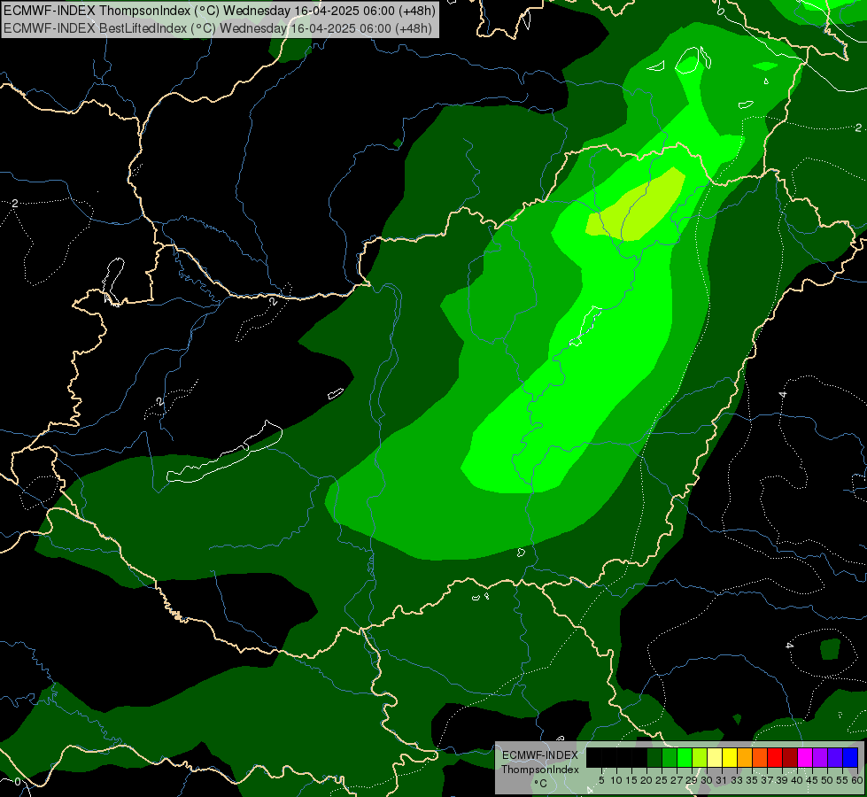
Task: Select the orange-red 35–37 legend swatch
Action: click(760, 757)
